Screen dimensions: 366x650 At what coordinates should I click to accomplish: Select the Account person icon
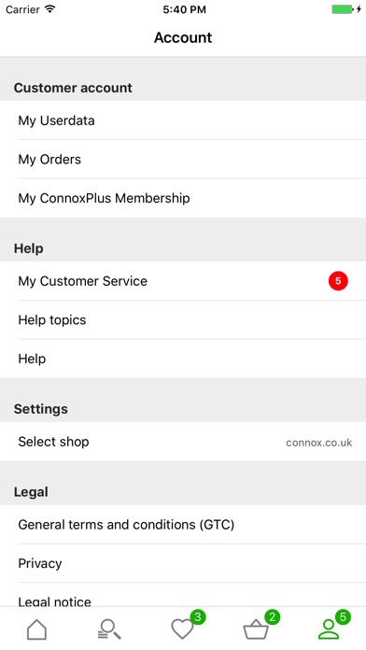coord(329,629)
